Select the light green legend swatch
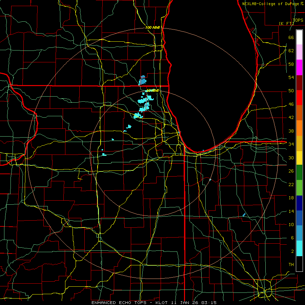 [x=299, y=188]
